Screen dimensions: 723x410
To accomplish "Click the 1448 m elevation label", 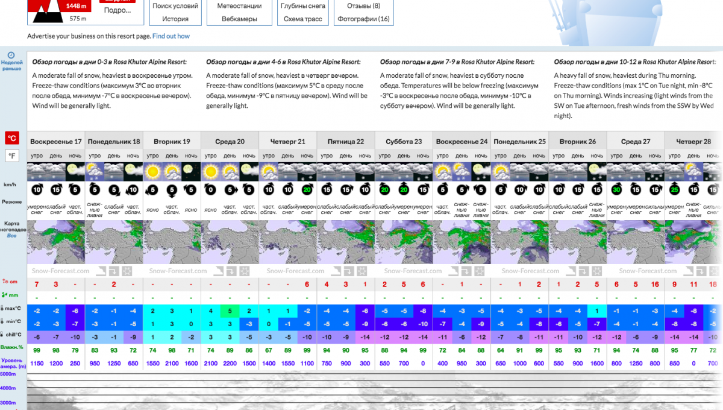I will pyautogui.click(x=76, y=7).
